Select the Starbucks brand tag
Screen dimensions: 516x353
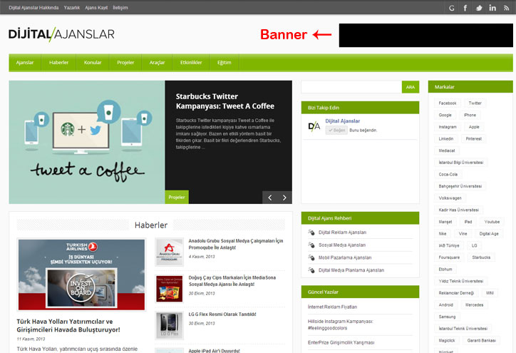(x=481, y=257)
